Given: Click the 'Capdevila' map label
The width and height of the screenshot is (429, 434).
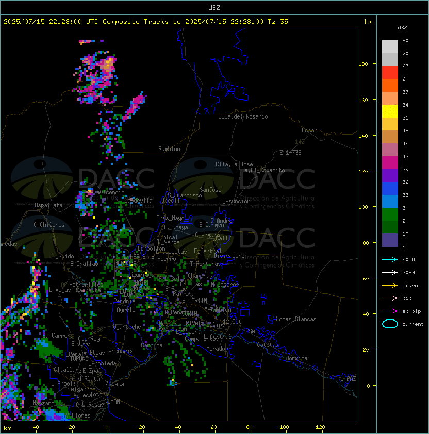Looking at the screenshot, I should click(x=138, y=201).
